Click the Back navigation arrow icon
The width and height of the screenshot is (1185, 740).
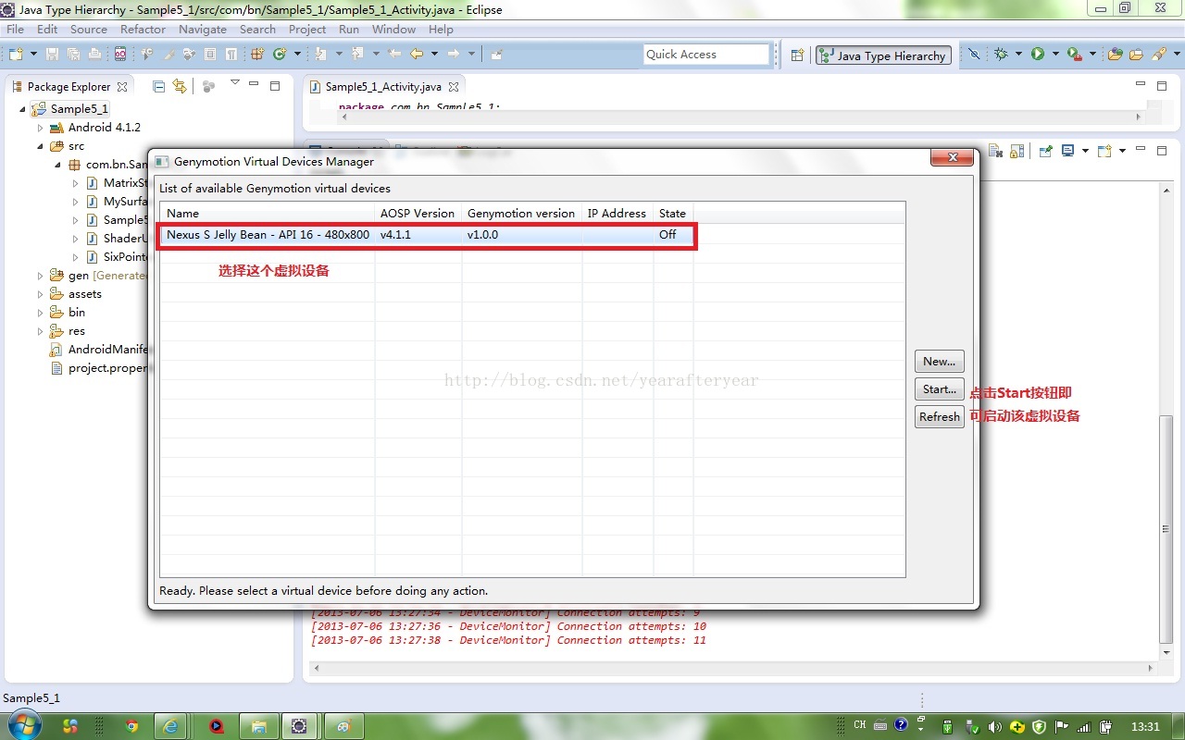tap(417, 54)
